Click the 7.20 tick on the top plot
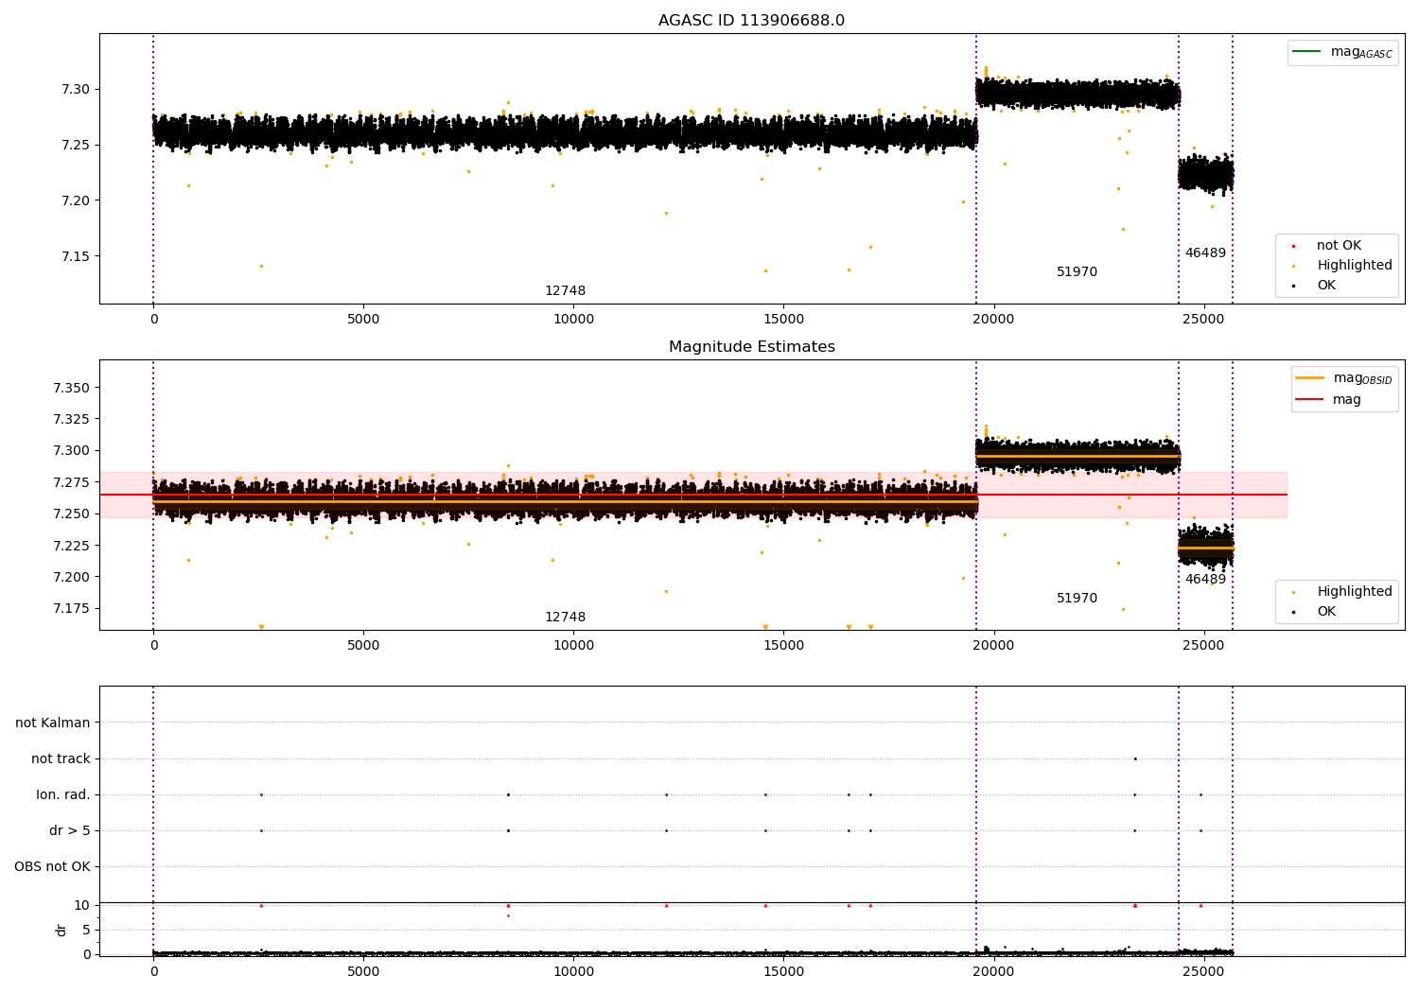This screenshot has height=993, width=1419. (x=76, y=200)
